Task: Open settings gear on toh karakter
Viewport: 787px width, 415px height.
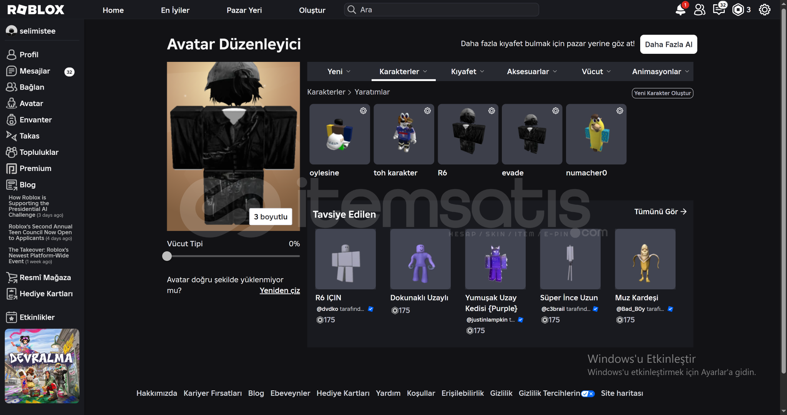Action: 427,111
